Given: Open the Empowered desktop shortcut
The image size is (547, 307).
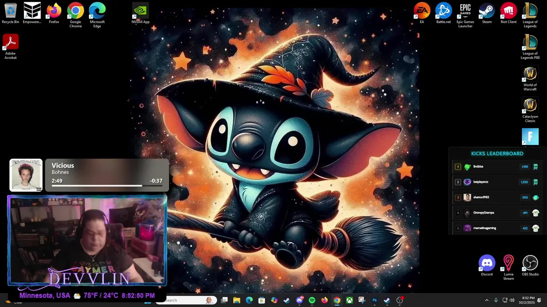Looking at the screenshot, I should click(x=32, y=13).
